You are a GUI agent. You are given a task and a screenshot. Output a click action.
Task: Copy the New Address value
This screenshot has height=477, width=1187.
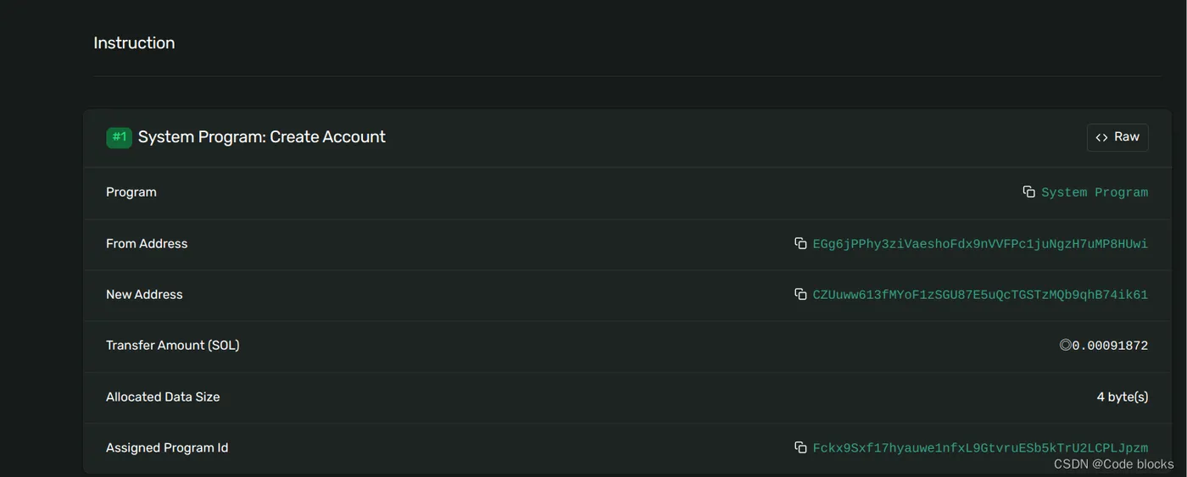click(x=800, y=294)
